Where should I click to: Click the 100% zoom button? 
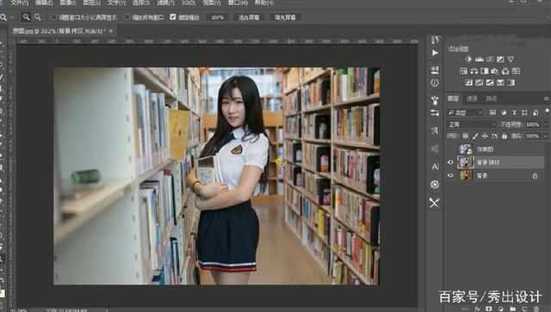click(x=217, y=17)
